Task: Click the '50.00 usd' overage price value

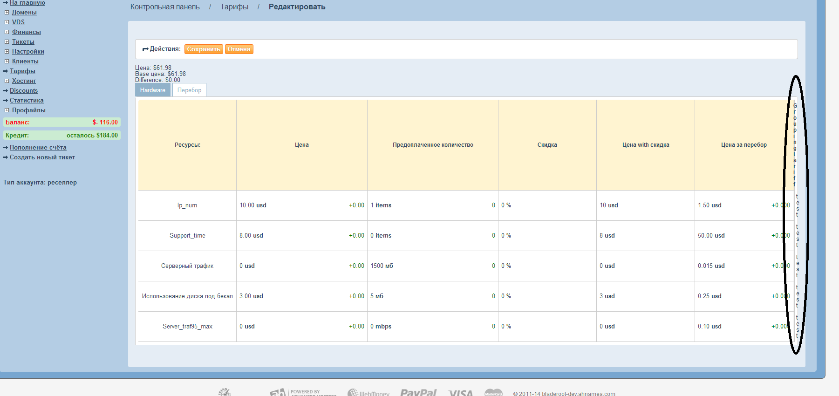Action: tap(711, 236)
